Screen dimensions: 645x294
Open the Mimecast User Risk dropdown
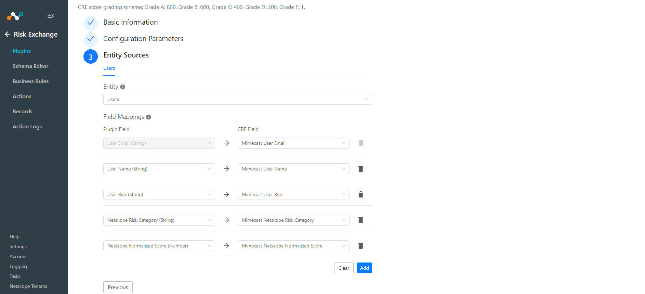click(293, 194)
